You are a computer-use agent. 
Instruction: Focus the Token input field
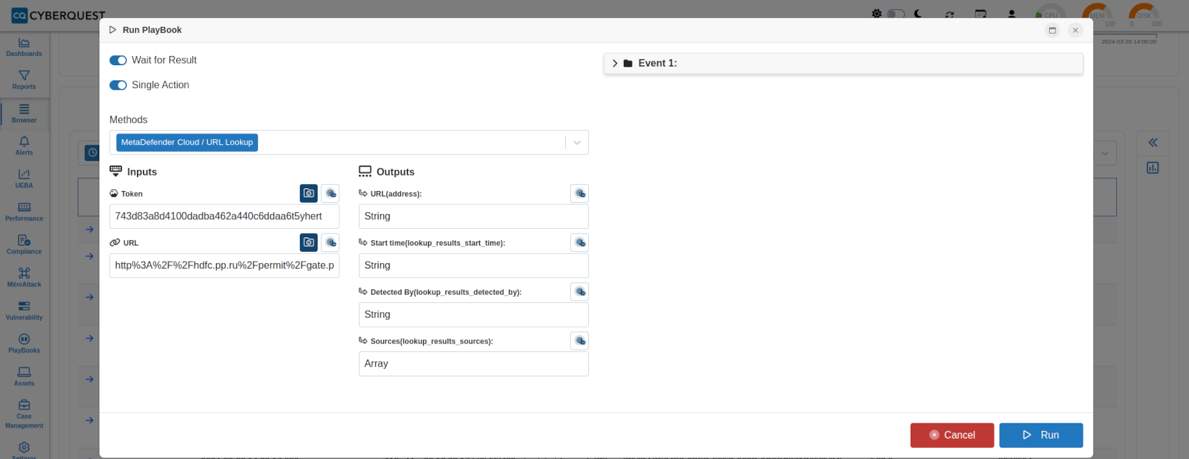225,216
